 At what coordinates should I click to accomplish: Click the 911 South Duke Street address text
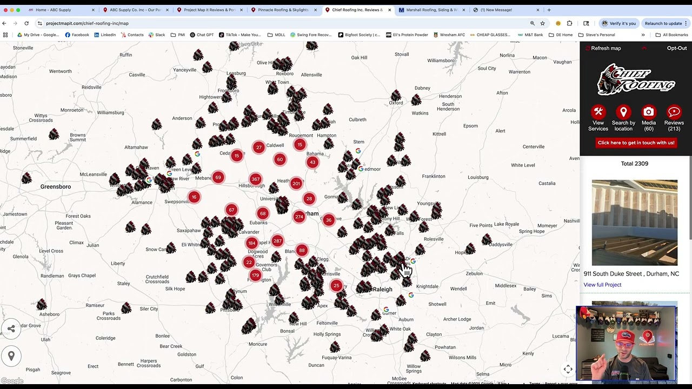click(631, 274)
